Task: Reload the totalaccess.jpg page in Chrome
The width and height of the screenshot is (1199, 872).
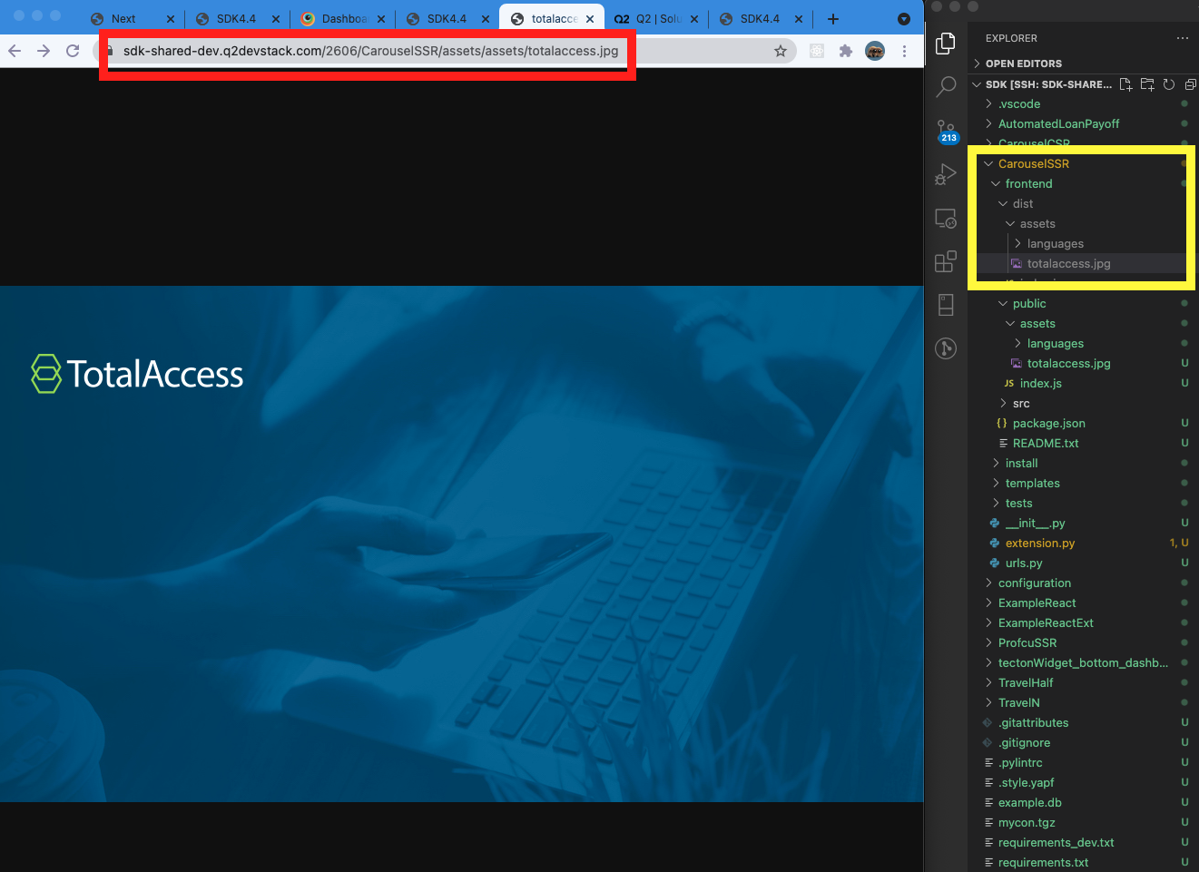Action: 73,51
